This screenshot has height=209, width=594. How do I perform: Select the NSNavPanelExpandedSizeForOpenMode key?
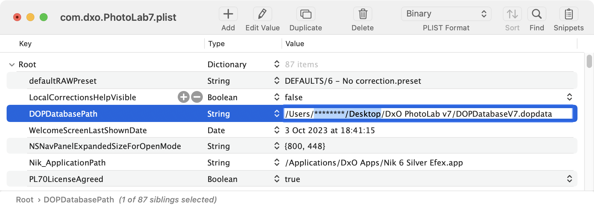(105, 146)
